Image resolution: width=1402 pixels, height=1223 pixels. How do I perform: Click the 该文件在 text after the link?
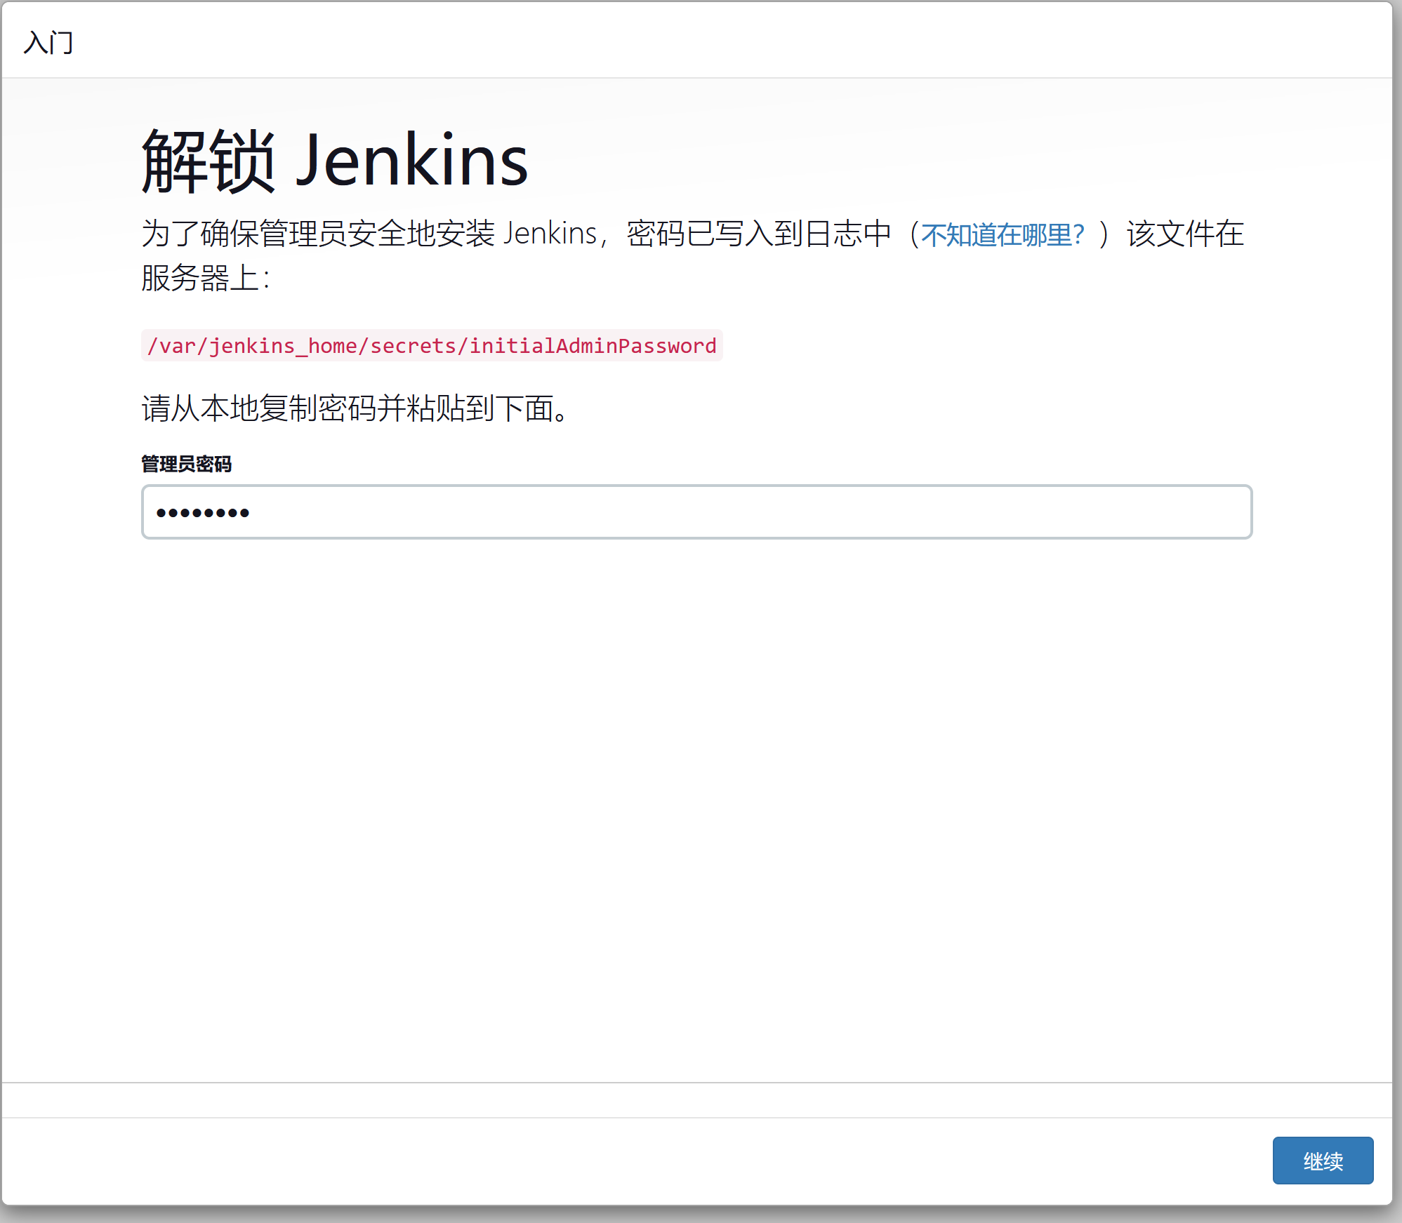1185,234
